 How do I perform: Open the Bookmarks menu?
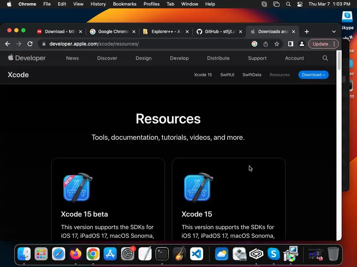pyautogui.click(x=124, y=4)
